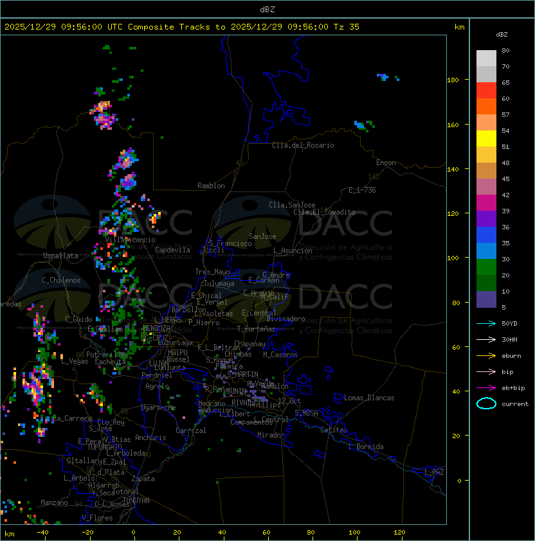Pick the purple 36-39 dBZ color swatch
Screen dimensions: 535x541
(x=486, y=218)
